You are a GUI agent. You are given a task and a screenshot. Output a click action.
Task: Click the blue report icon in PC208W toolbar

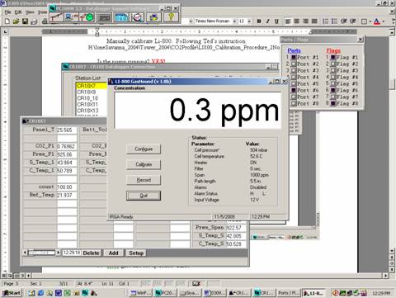coord(121,17)
